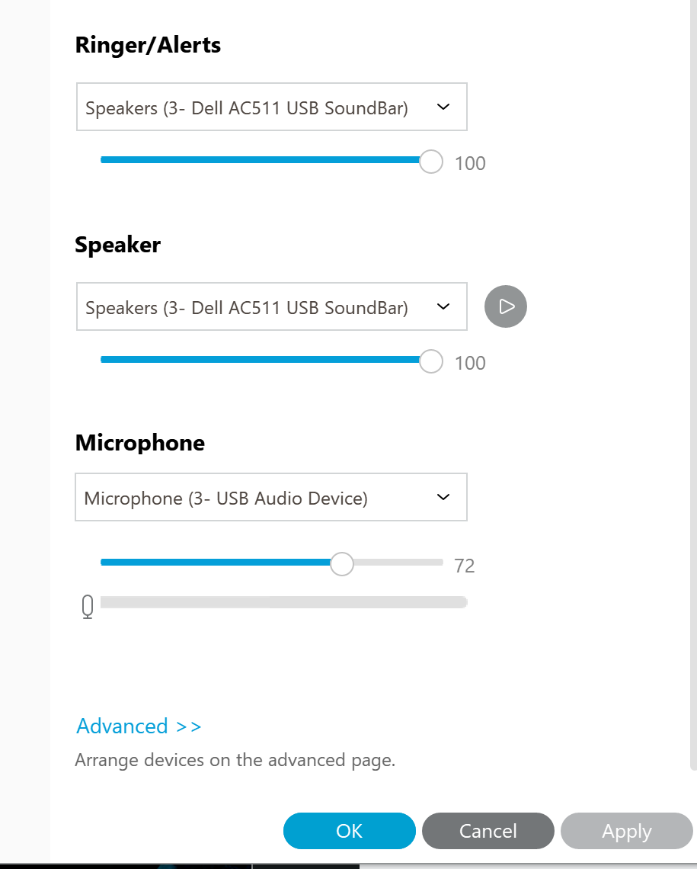Click the Microphone dropdown chevron arrow
Screen dimensions: 697x869
[x=444, y=498]
